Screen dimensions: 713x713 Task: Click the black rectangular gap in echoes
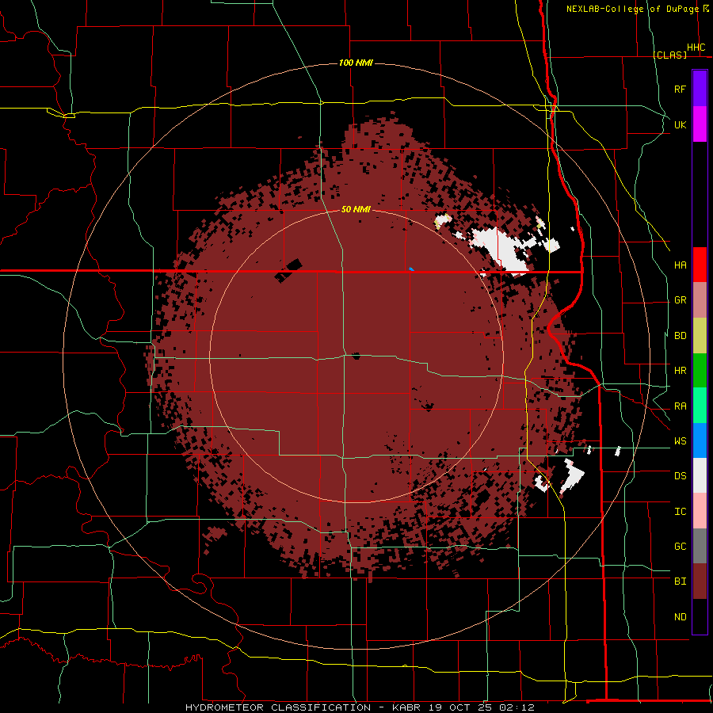coord(288,271)
